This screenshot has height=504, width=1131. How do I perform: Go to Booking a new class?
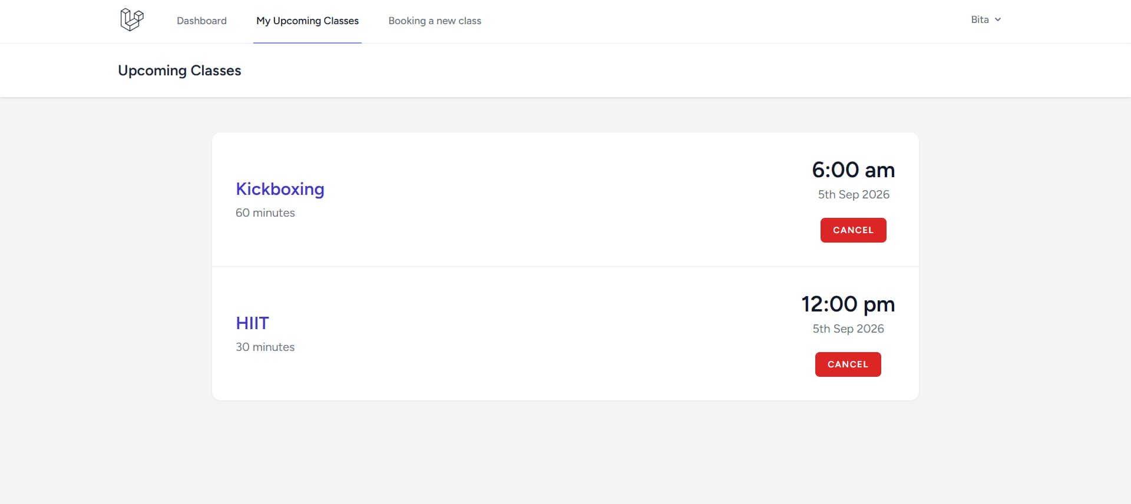coord(435,21)
